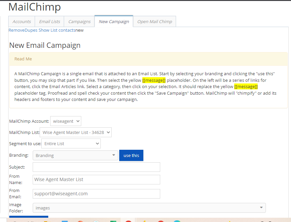The image size is (291, 222).
Task: Select the New Campaign tab
Action: point(114,21)
